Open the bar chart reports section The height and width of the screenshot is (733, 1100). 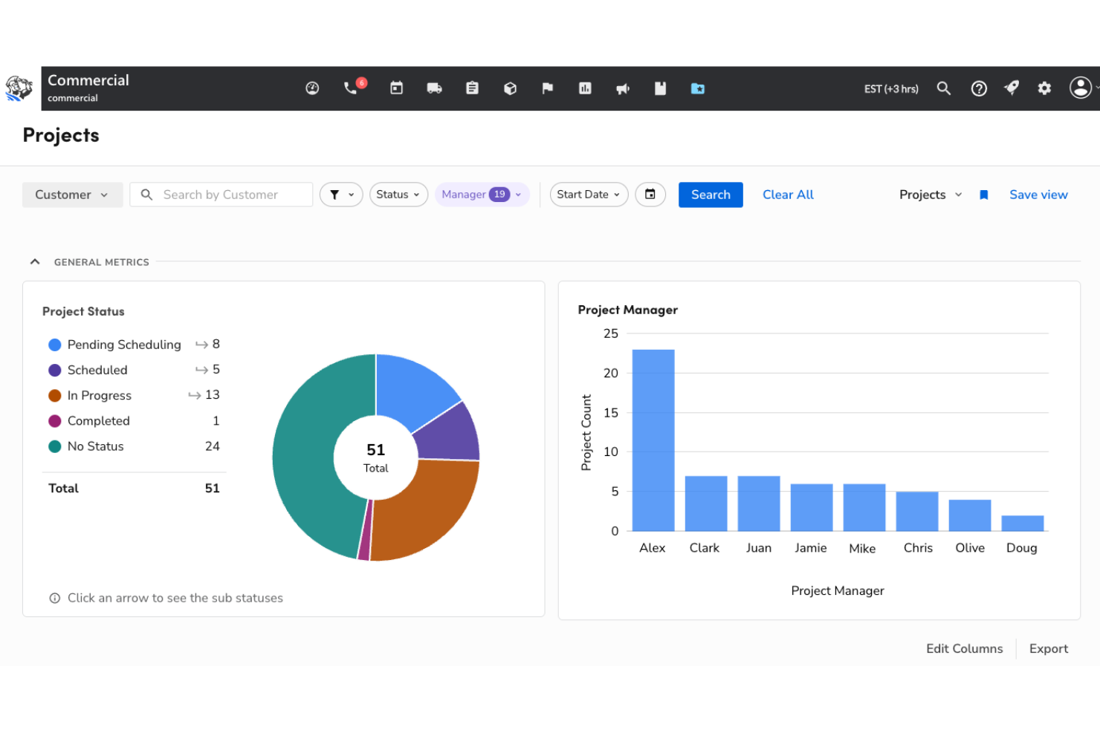(x=585, y=88)
